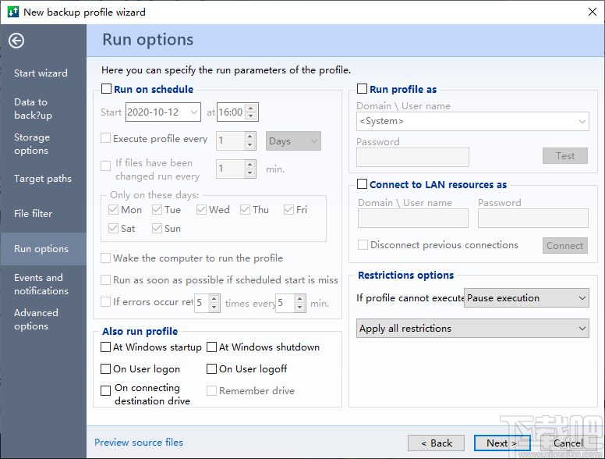Image resolution: width=605 pixels, height=459 pixels.
Task: Check the At Windows shutdown option
Action: pos(212,347)
